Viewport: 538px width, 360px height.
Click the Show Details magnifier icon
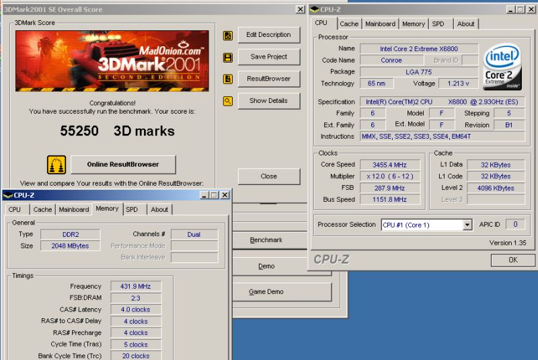pyautogui.click(x=228, y=101)
